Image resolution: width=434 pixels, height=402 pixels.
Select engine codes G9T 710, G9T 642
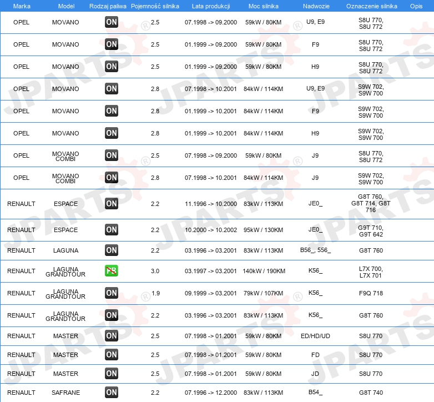371,231
